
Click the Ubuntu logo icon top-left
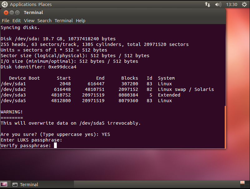pos(4,4)
